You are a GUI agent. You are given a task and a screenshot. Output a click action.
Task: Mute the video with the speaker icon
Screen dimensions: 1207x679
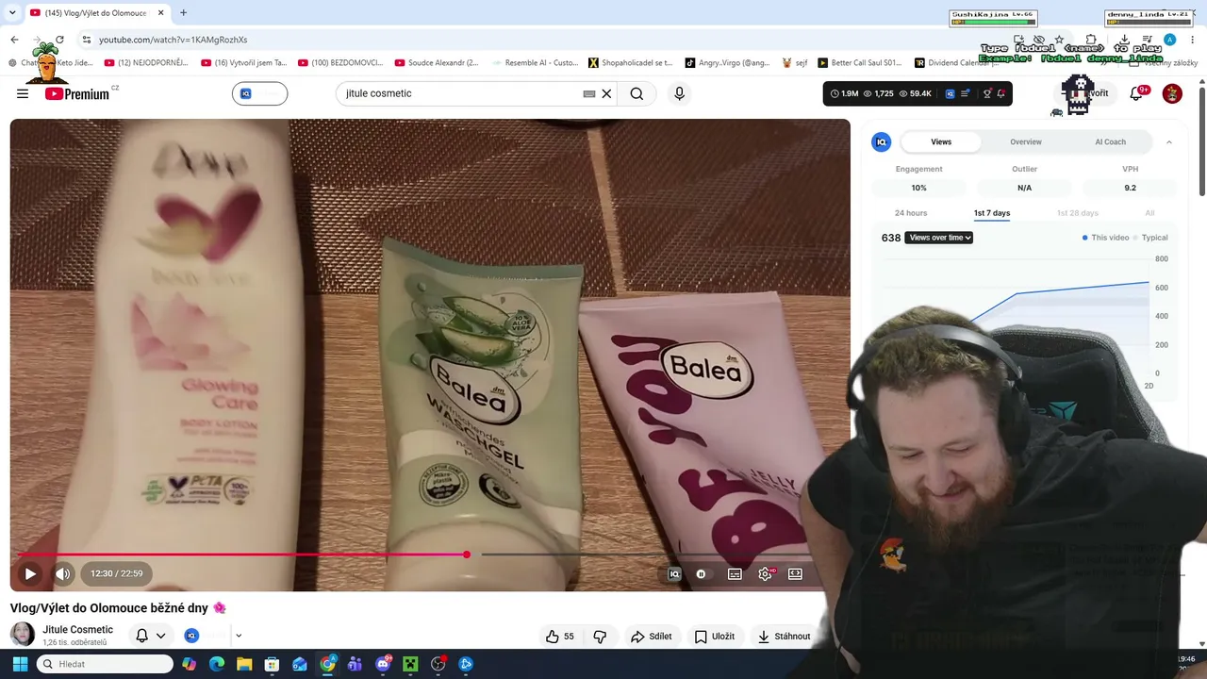(x=63, y=573)
